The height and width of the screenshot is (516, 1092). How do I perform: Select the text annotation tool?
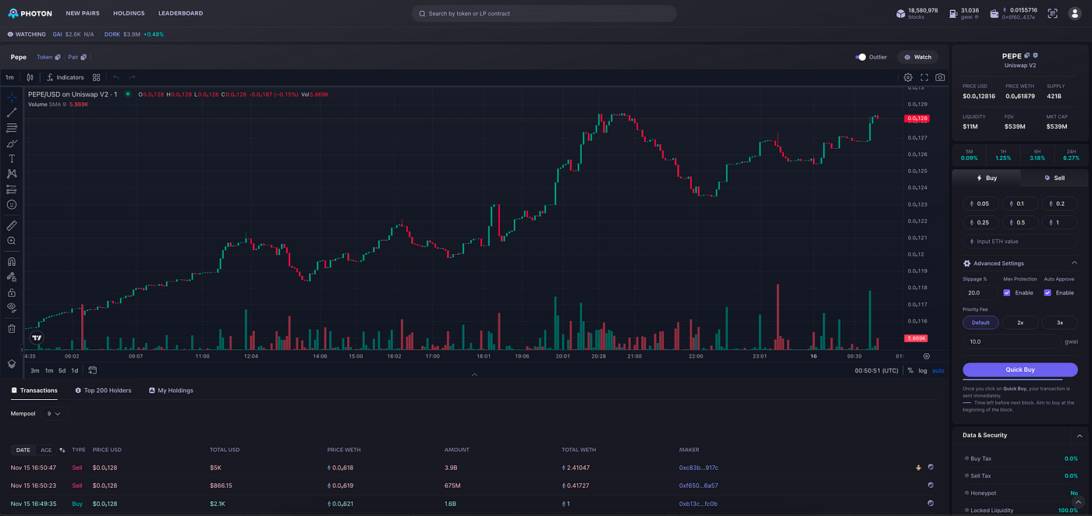12,158
